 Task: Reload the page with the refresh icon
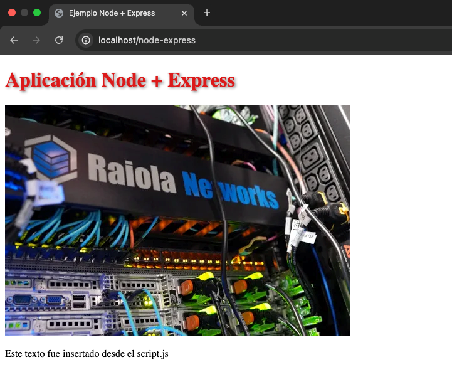tap(59, 40)
